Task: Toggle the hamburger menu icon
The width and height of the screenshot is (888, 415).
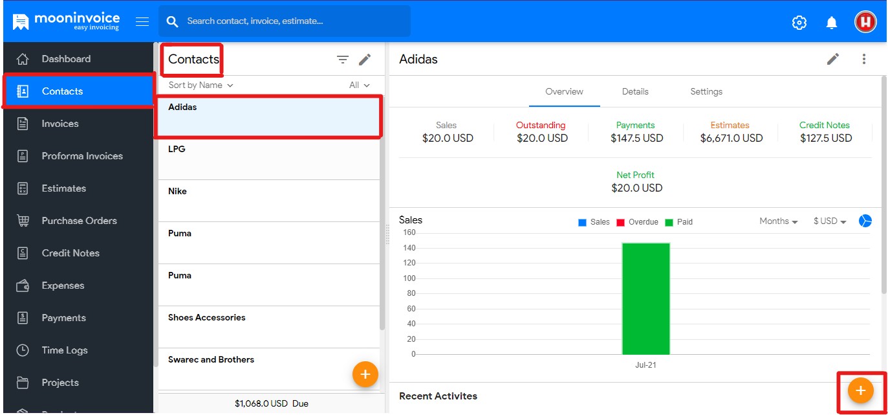Action: [142, 21]
